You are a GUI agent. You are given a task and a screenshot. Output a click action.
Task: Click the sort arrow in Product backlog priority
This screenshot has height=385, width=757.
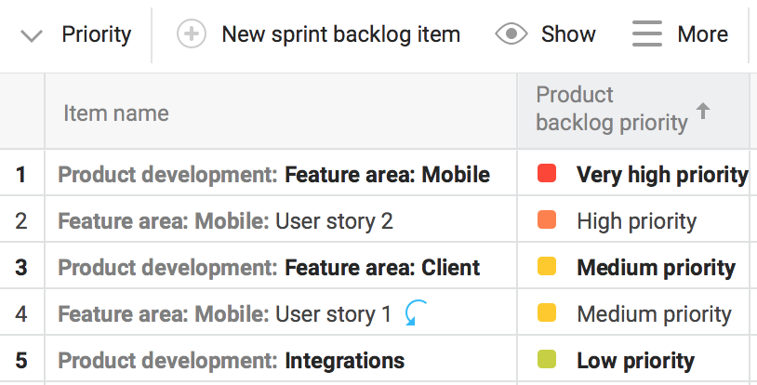pyautogui.click(x=703, y=112)
